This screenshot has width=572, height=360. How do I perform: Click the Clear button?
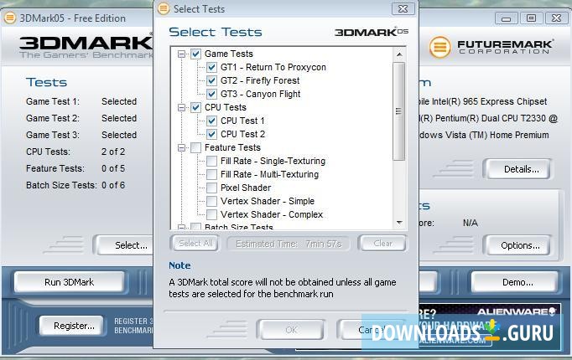[x=382, y=243]
